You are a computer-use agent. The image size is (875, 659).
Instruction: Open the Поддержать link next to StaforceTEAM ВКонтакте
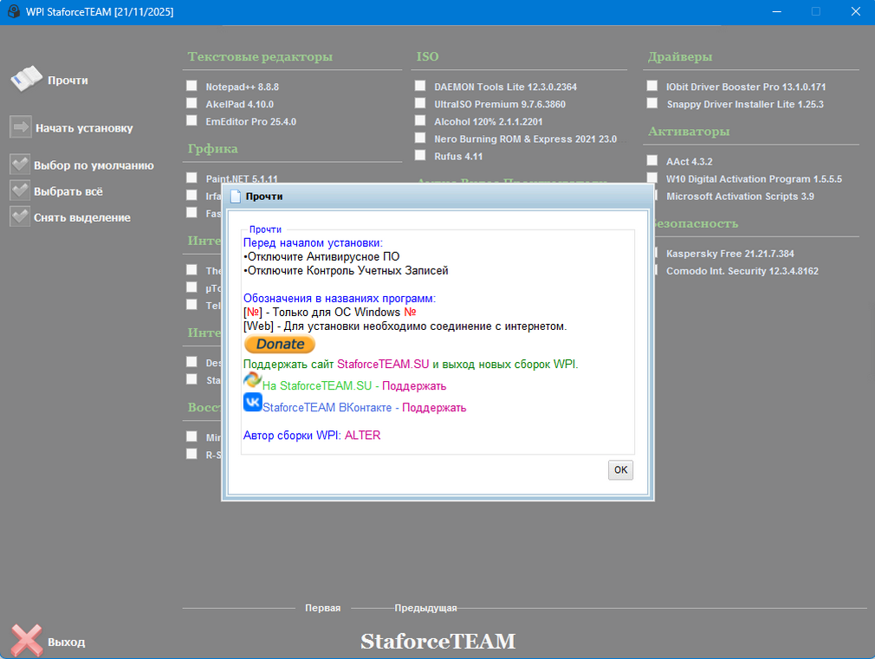coord(434,407)
